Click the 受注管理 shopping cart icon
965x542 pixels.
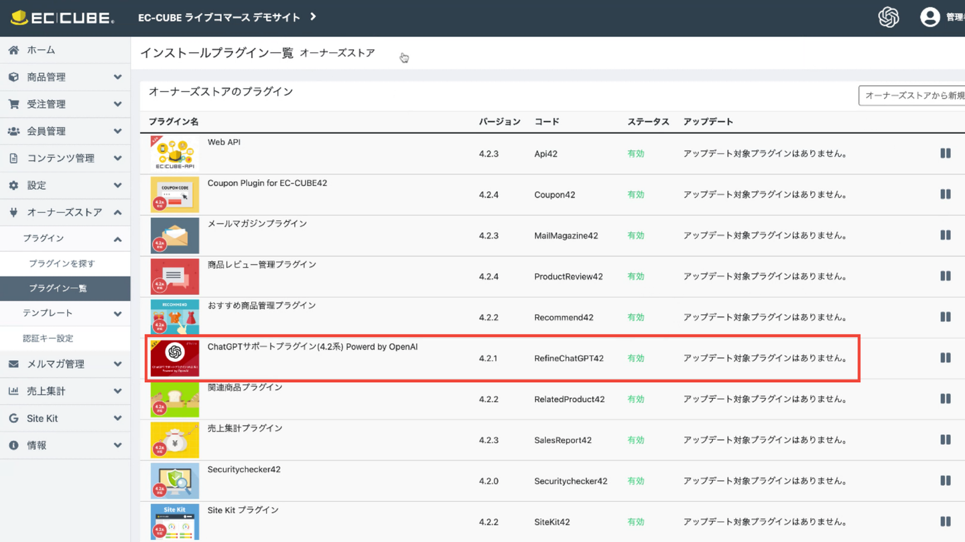(x=13, y=104)
